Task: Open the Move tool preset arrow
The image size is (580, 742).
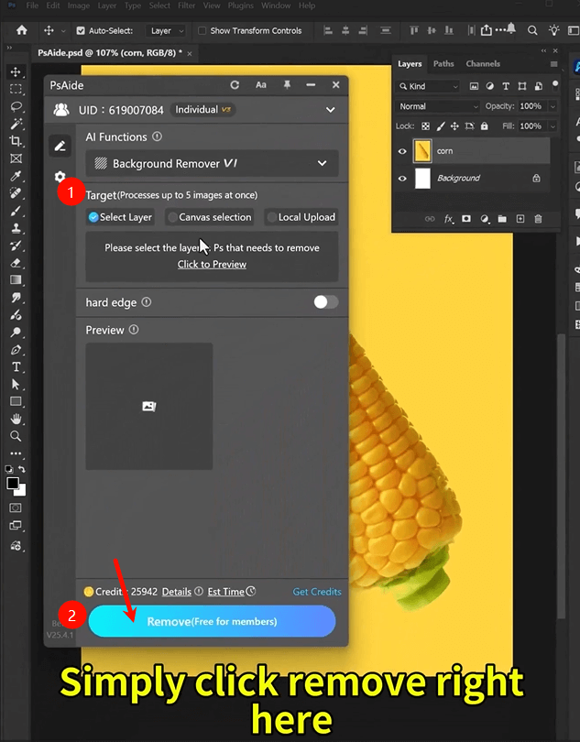Action: coord(63,31)
